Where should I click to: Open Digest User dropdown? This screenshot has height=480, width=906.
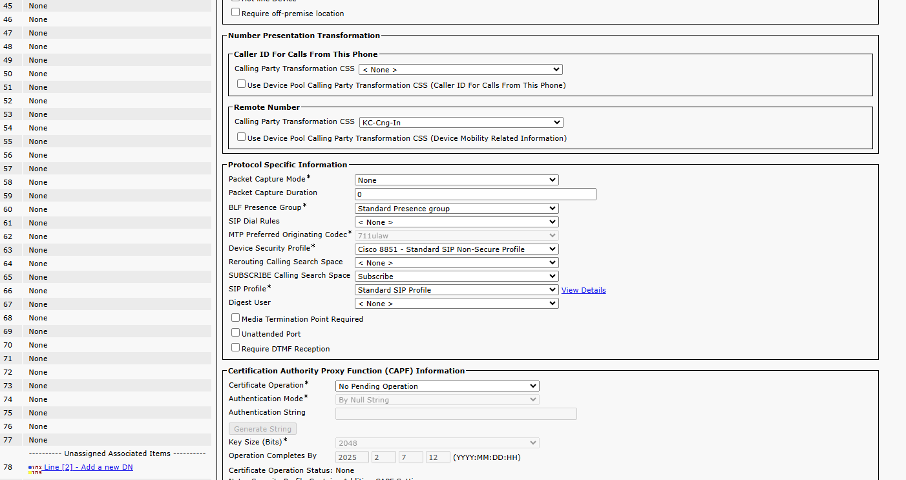(x=457, y=304)
